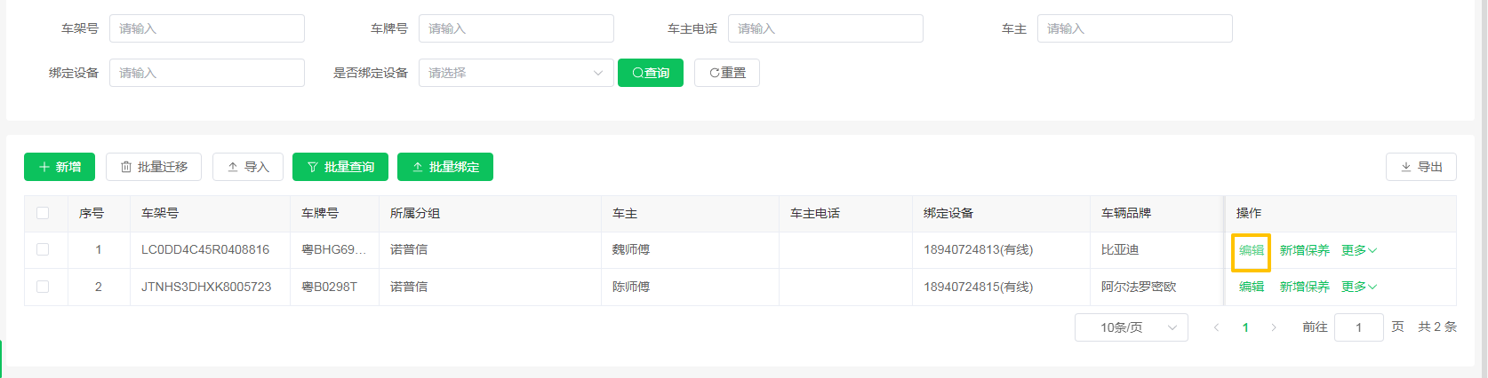Open the 10条/页 page size dropdown
1488x378 pixels.
click(1131, 327)
